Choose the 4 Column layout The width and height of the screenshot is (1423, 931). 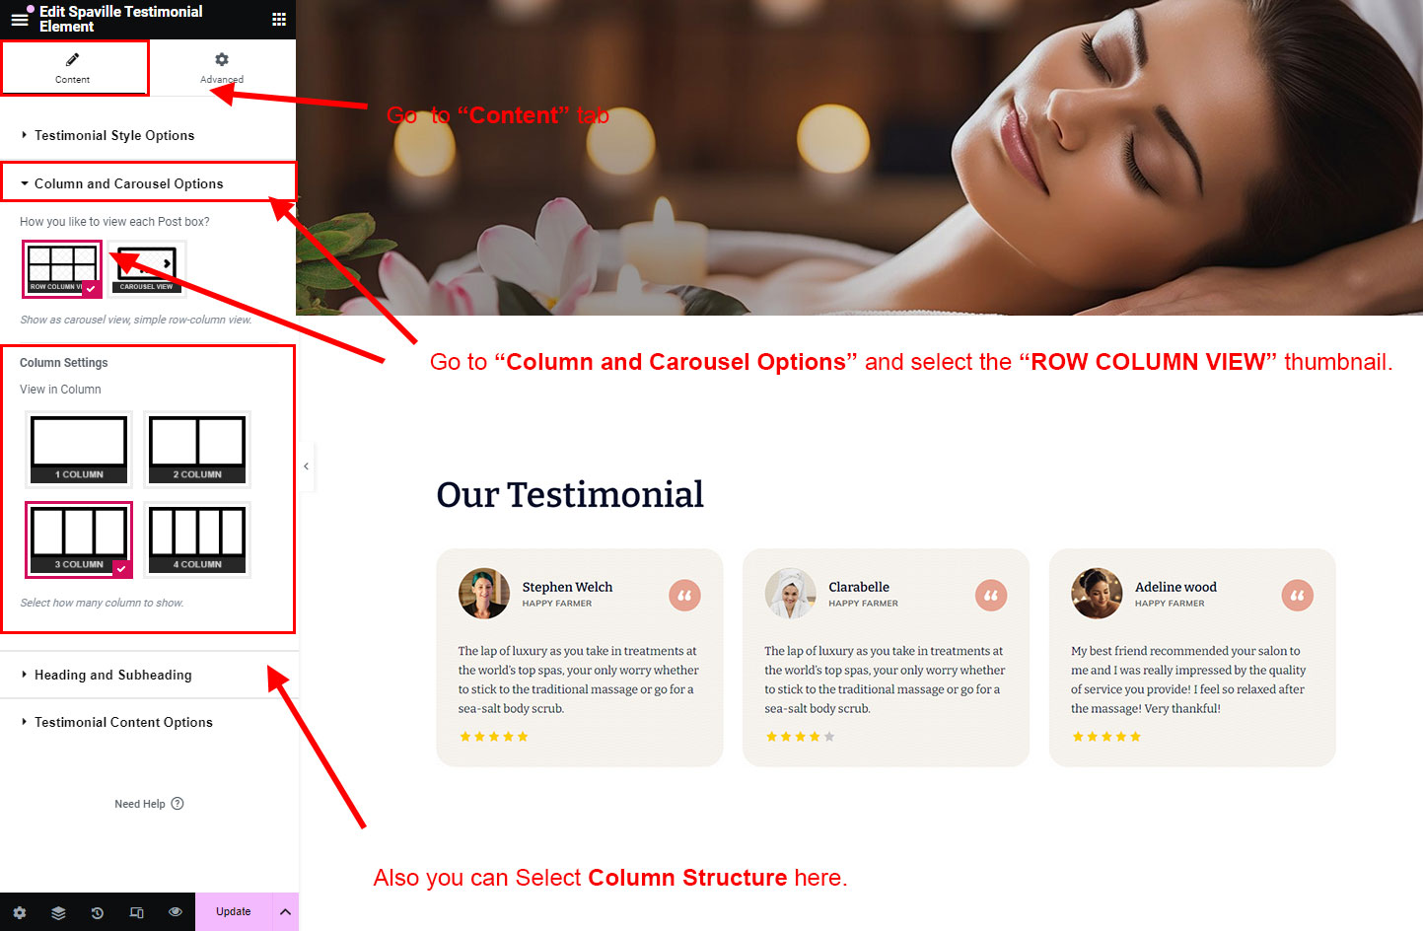pyautogui.click(x=197, y=538)
